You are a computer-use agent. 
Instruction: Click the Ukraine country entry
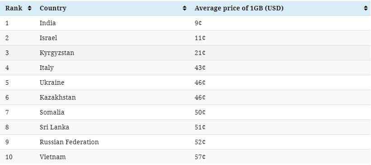[52, 82]
